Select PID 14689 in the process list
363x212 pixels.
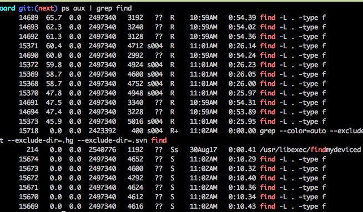point(28,18)
